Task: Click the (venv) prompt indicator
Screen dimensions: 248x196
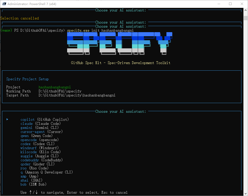Action: point(6,30)
